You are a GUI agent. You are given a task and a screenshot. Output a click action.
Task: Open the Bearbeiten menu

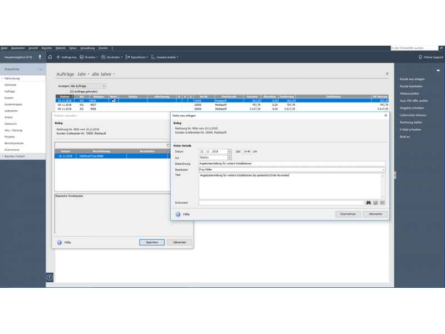(18, 48)
